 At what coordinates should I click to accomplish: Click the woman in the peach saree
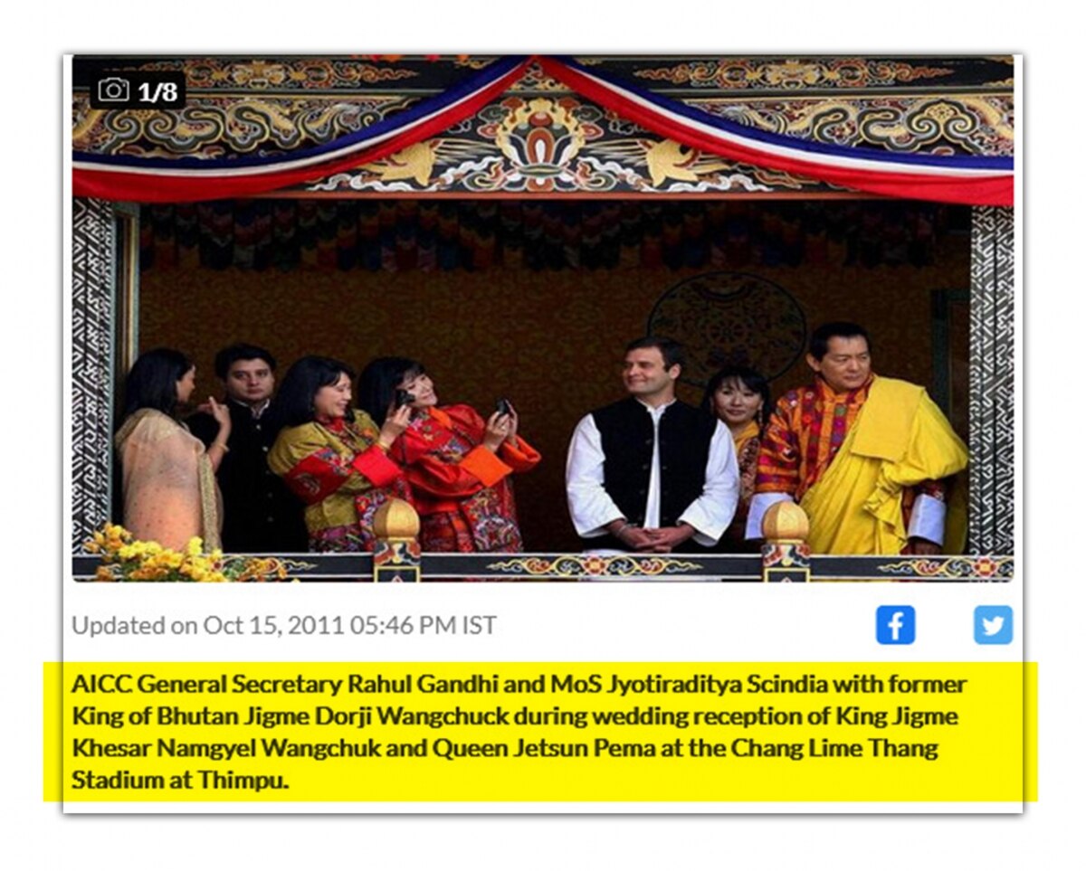169,450
